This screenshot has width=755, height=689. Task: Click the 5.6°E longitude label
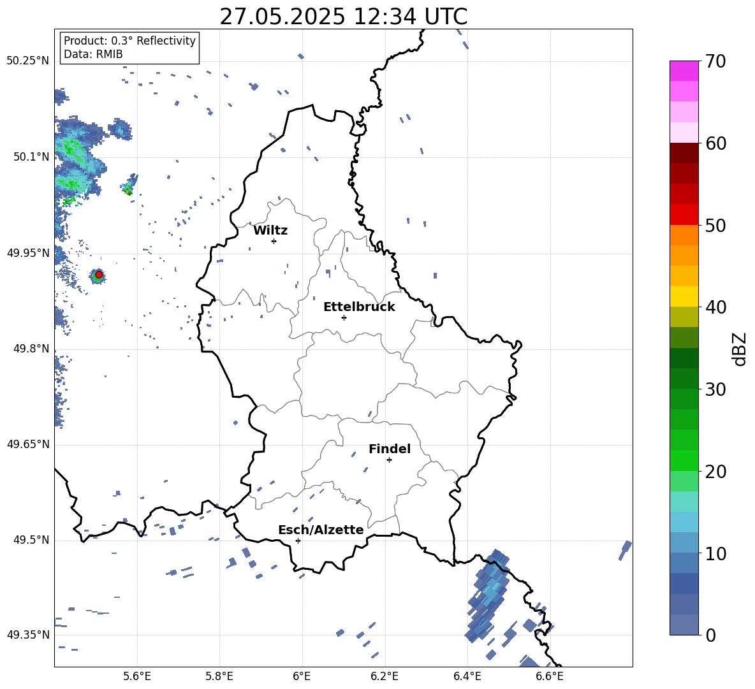pyautogui.click(x=137, y=676)
